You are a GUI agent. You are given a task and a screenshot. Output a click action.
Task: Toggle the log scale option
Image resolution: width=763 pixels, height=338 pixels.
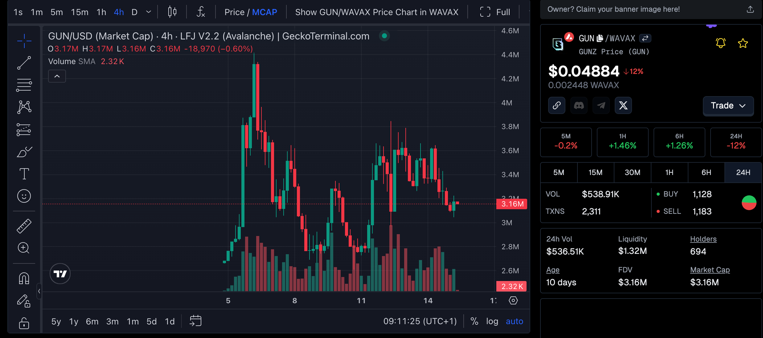[x=492, y=321]
